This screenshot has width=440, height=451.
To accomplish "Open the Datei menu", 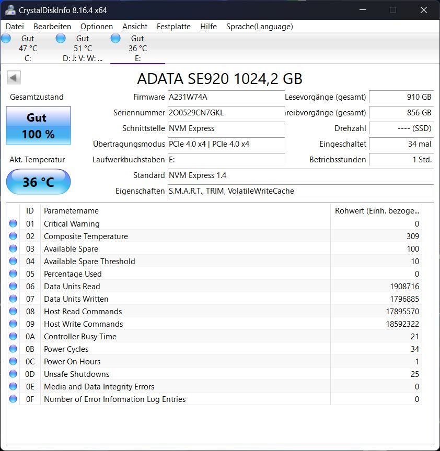I will (x=15, y=27).
